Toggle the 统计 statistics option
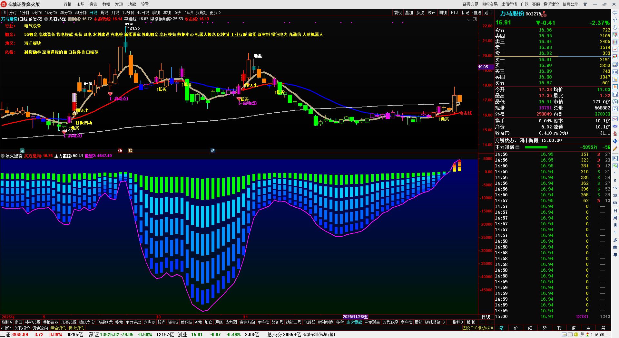Screen dimensions: 619x338 point(431,13)
